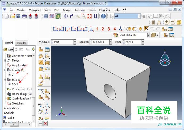Viewport: 184px width, 130px height.
Task: Create a new model database icon
Action: (7, 16)
